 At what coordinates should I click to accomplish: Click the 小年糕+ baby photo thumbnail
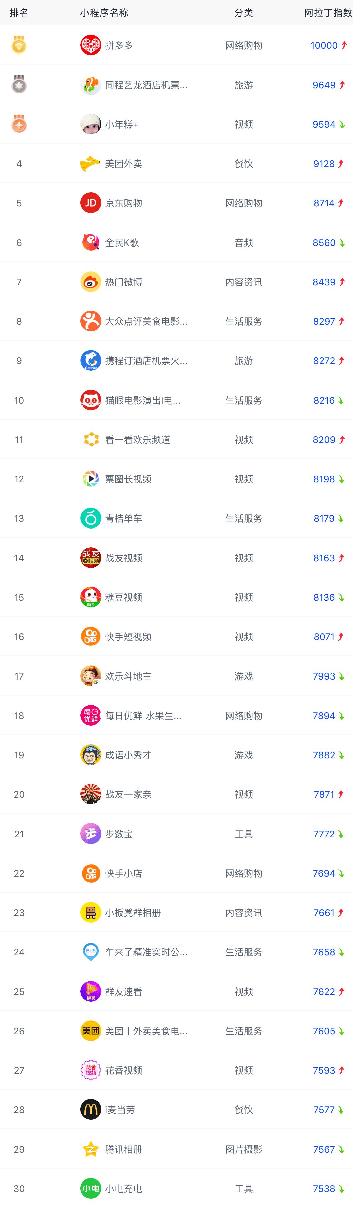click(91, 125)
